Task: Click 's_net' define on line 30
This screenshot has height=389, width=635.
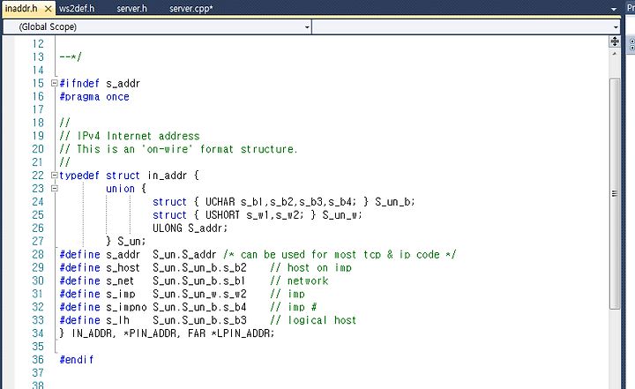Action: coord(120,281)
